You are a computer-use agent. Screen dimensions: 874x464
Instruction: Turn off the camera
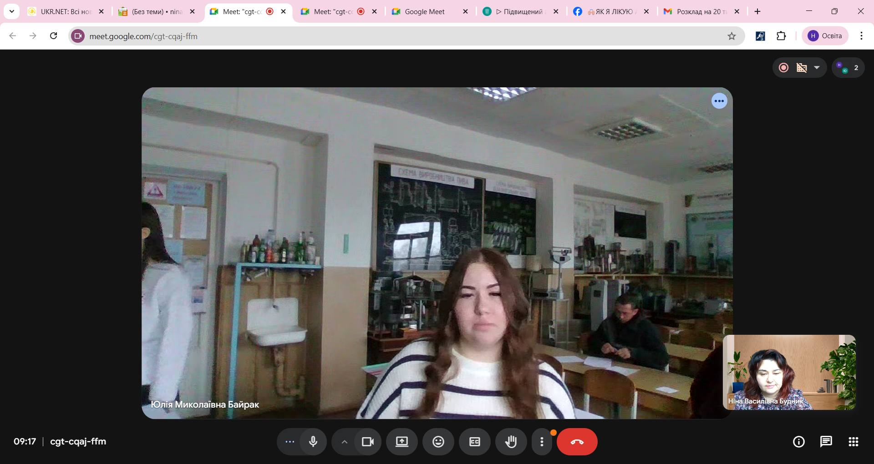pos(367,442)
